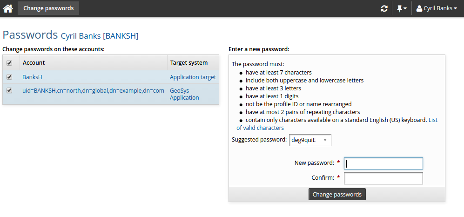
Task: Focus the New password field
Action: point(383,163)
